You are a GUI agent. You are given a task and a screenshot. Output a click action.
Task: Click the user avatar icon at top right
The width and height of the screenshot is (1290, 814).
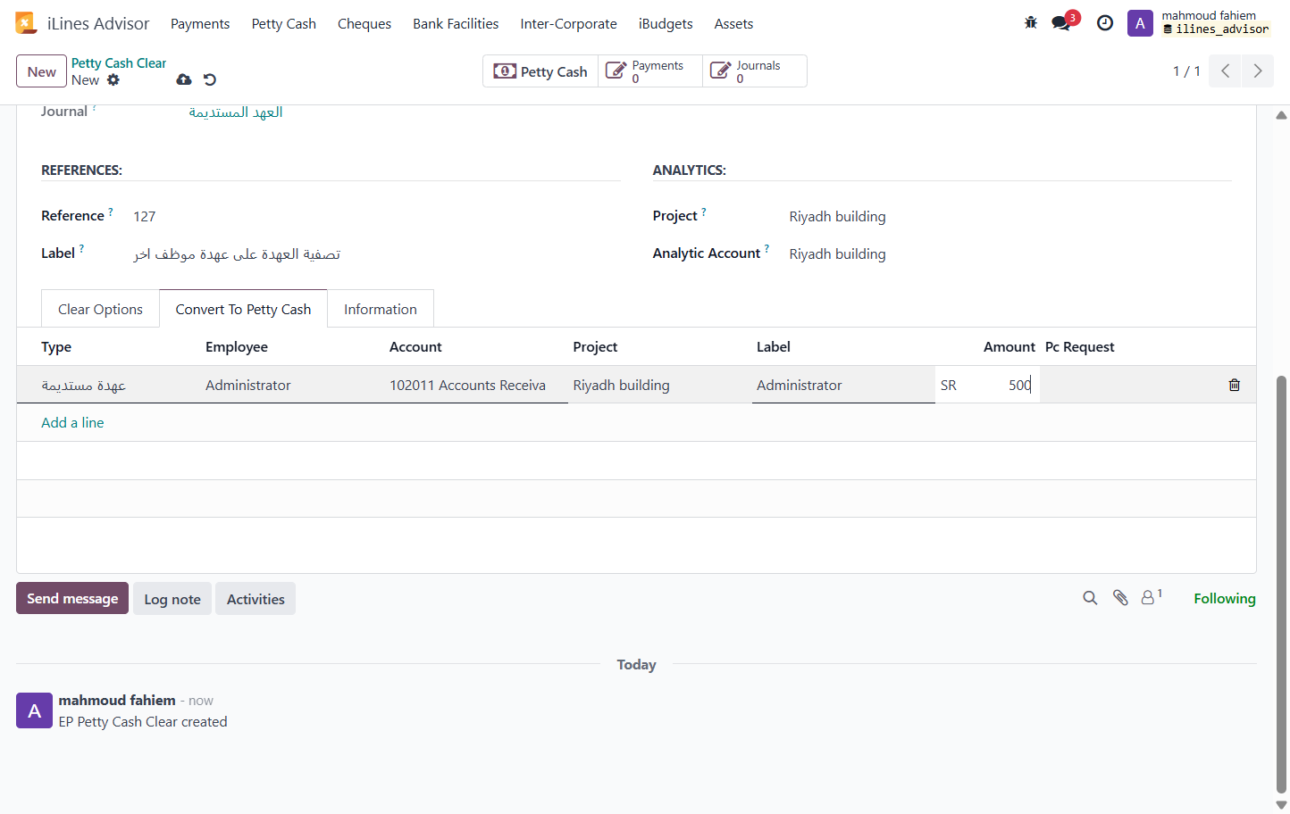[1140, 23]
